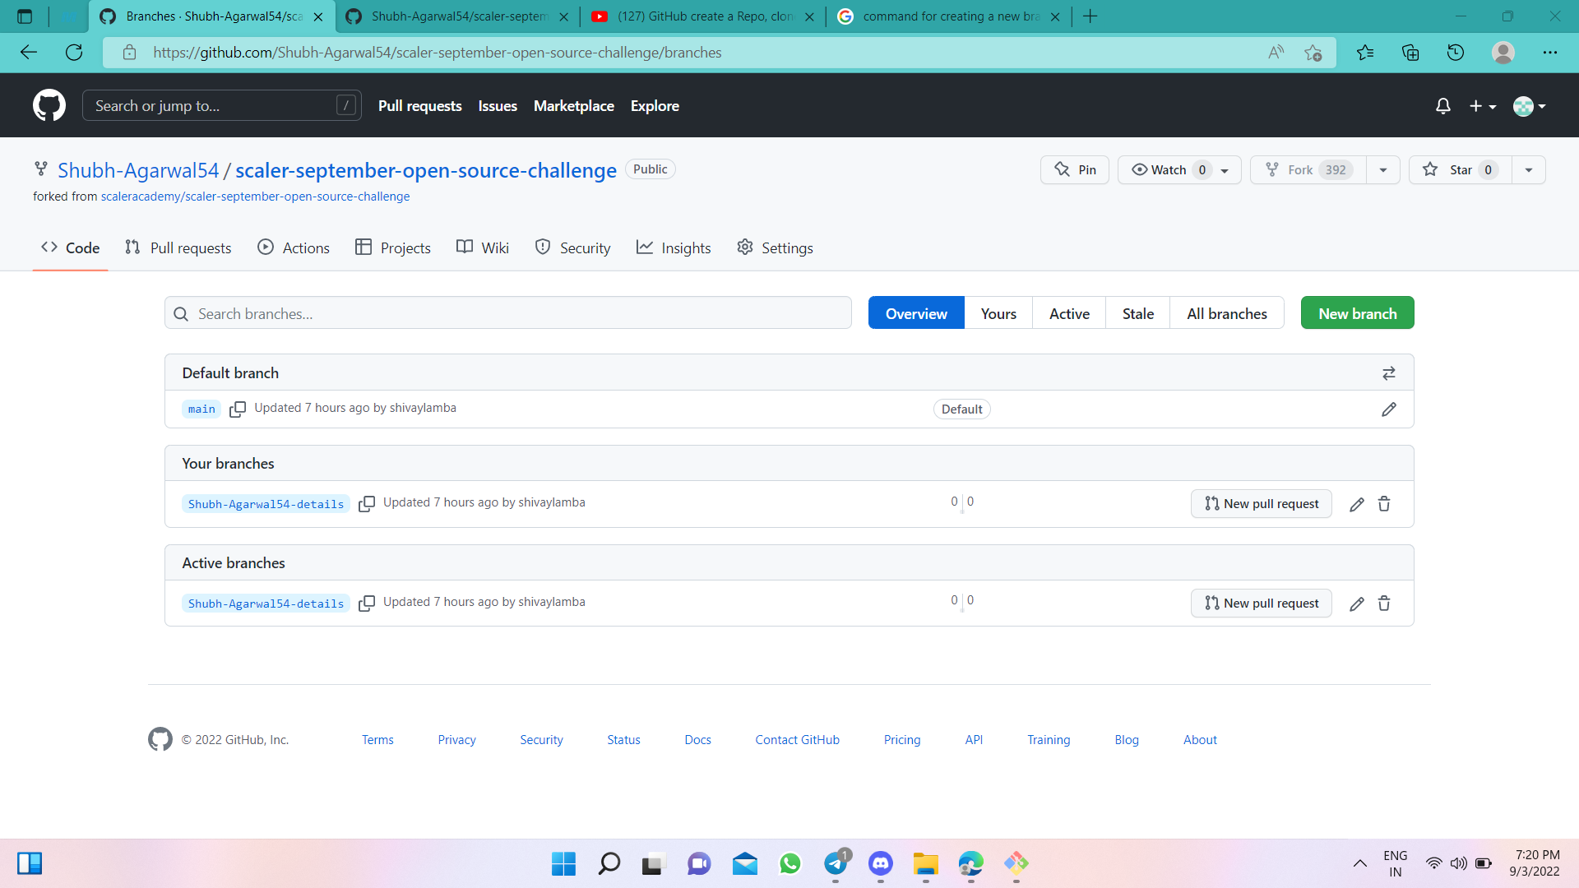Copy the Shubh-Agarwal54-details branch name
1579x888 pixels.
coord(367,504)
